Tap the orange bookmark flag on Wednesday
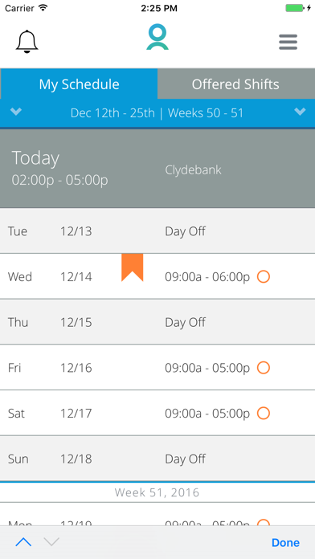This screenshot has height=559, width=315. 133,267
